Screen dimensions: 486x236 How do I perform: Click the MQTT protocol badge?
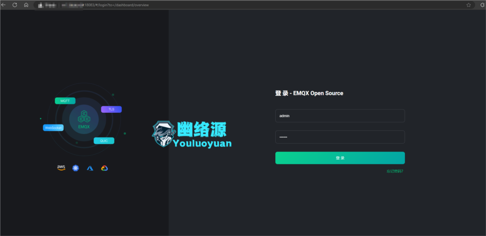click(x=65, y=101)
